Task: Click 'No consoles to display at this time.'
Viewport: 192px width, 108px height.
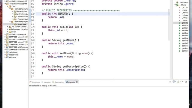Action: [43, 86]
